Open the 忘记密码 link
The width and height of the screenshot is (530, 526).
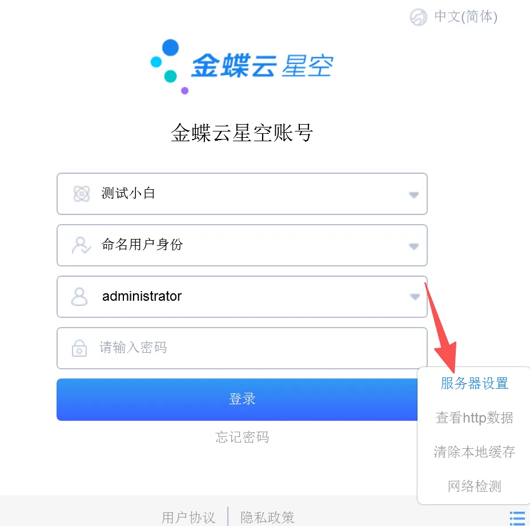click(x=242, y=437)
